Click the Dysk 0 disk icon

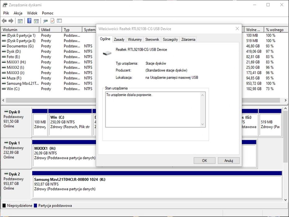tap(6, 112)
